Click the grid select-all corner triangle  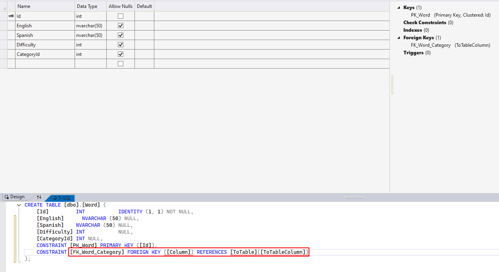pos(4,7)
